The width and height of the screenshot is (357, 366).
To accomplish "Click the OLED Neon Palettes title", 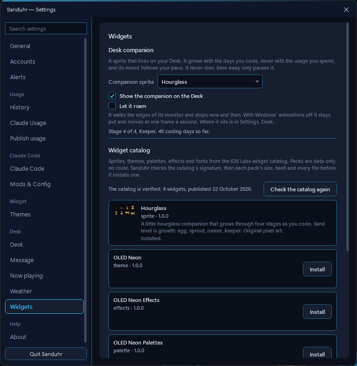I will click(x=138, y=343).
